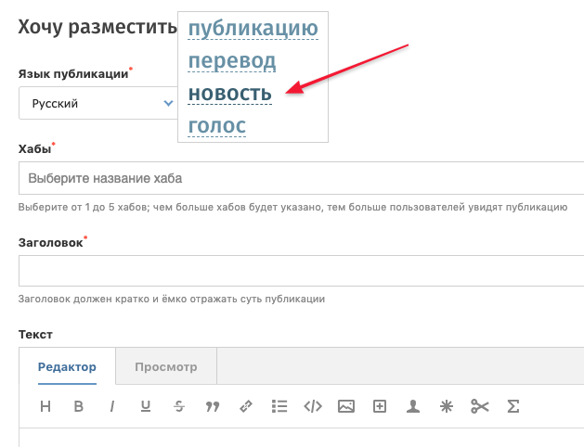Viewport: 584px width, 447px height.
Task: Insert a cut with the scissors icon
Action: [480, 406]
